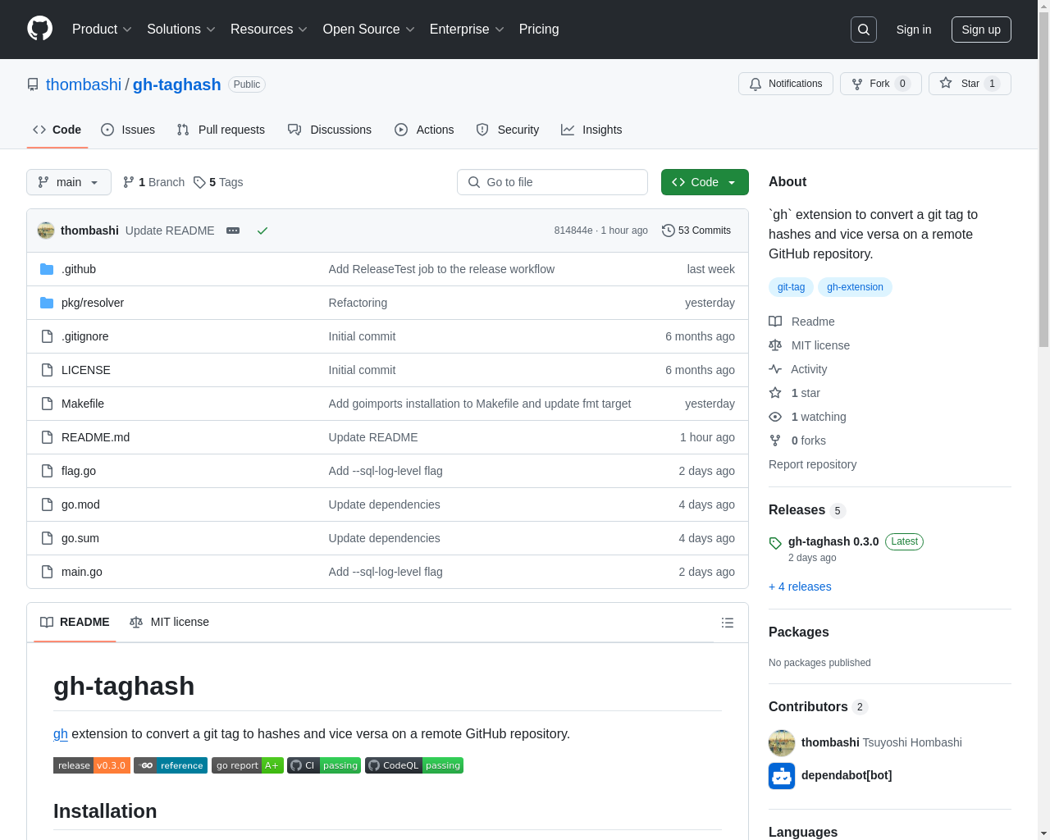Expand the Enterprise menu

[x=467, y=30]
